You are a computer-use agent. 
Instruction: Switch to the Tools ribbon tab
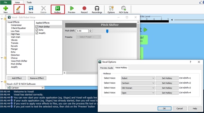click(29, 2)
